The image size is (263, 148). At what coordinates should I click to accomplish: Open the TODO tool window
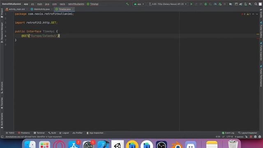10,133
